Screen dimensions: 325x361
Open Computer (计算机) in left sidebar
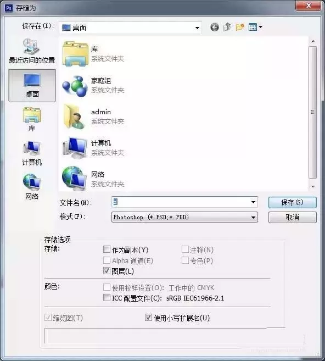tap(32, 153)
